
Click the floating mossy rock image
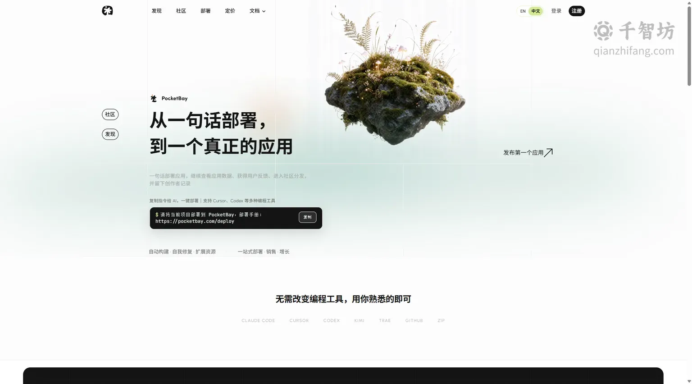click(395, 77)
